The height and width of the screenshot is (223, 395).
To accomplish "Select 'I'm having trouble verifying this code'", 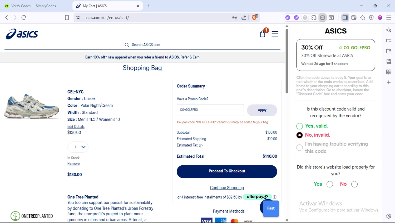I will pos(299,148).
